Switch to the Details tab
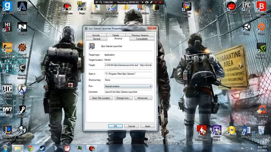The width and height of the screenshot is (271, 152). click(x=116, y=35)
